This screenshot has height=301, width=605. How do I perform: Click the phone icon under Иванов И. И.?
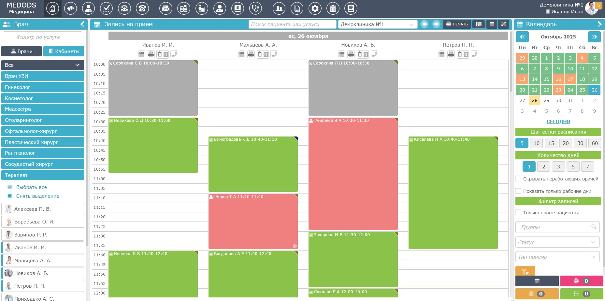click(174, 54)
